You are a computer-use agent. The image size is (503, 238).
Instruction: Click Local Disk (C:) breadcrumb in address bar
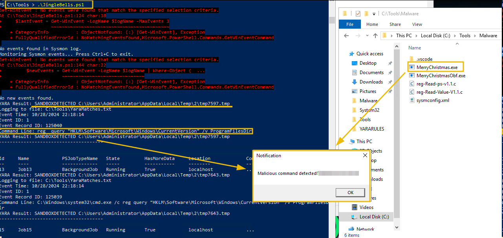point(435,36)
